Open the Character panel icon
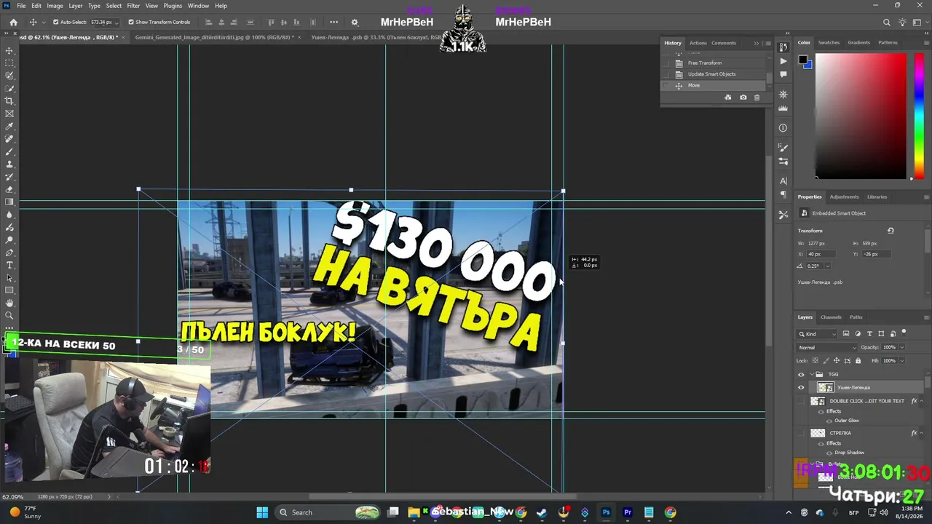This screenshot has width=932, height=524. [783, 180]
